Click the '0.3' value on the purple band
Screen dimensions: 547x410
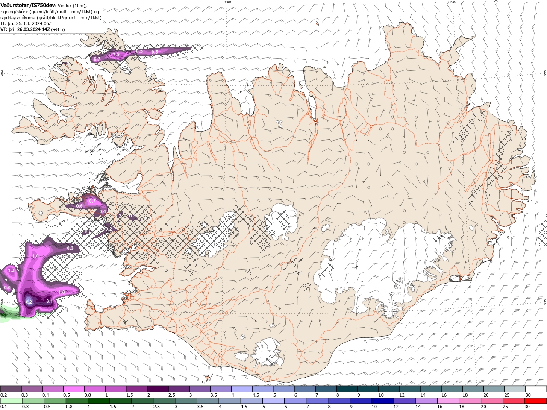[70, 248]
